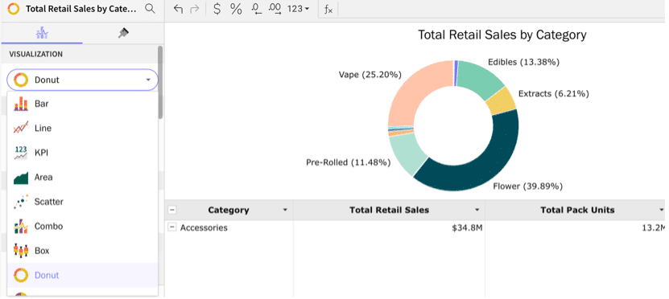Image resolution: width=669 pixels, height=299 pixels.
Task: Switch to the chart element tab
Action: pos(42,33)
